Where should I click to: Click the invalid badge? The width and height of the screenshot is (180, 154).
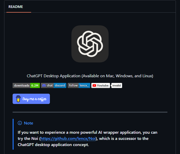coord(117,85)
